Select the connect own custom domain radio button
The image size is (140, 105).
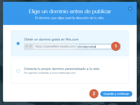click(x=18, y=71)
